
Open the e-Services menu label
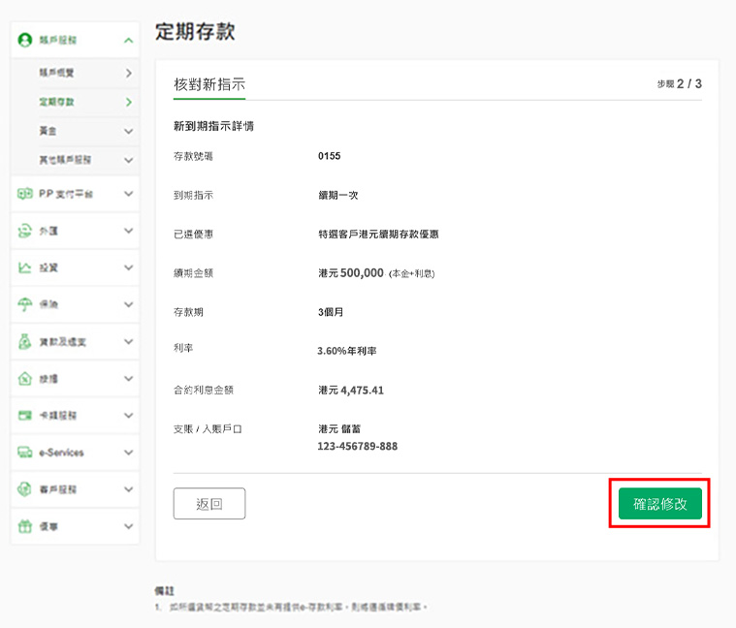point(61,453)
